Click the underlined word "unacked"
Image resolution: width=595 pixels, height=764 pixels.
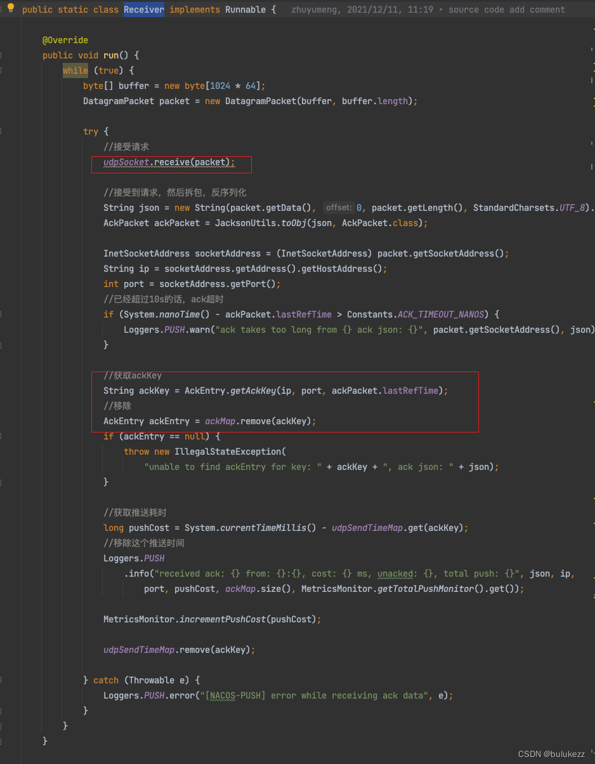395,573
